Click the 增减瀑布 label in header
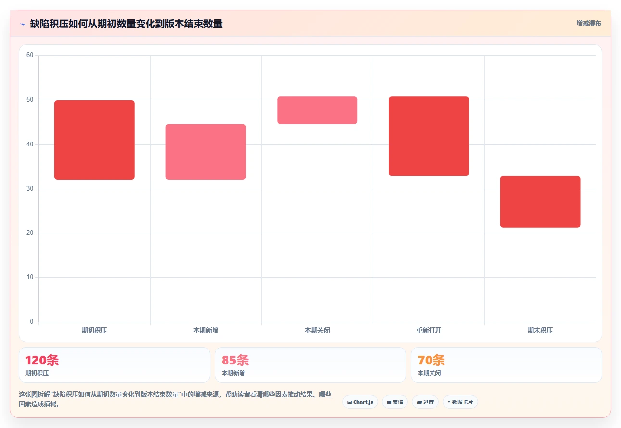This screenshot has height=428, width=621. coord(589,23)
